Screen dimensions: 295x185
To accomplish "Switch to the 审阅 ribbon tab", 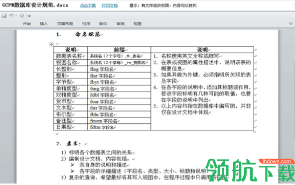I will click(x=121, y=24).
